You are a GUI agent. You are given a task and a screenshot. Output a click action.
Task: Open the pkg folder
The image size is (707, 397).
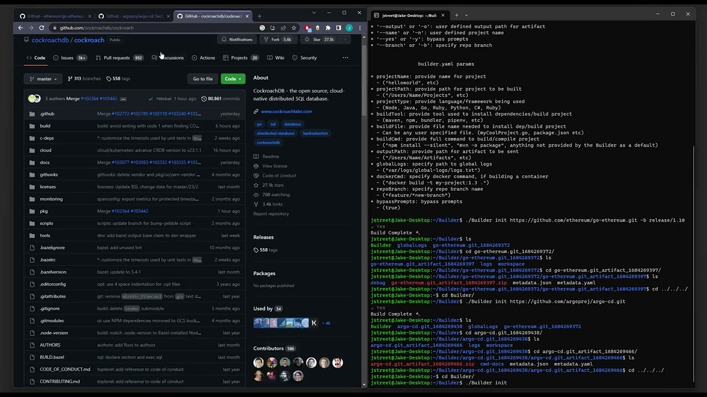(44, 211)
